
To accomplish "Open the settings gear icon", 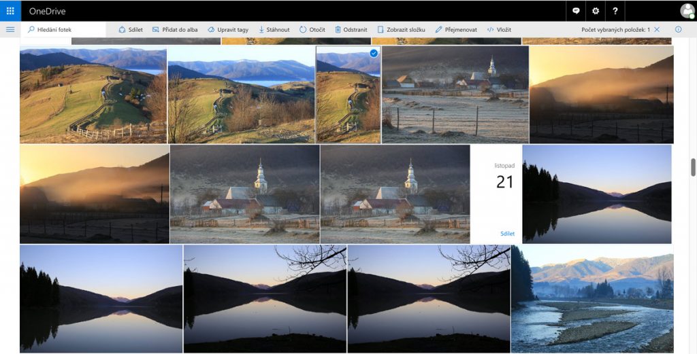I will (596, 11).
